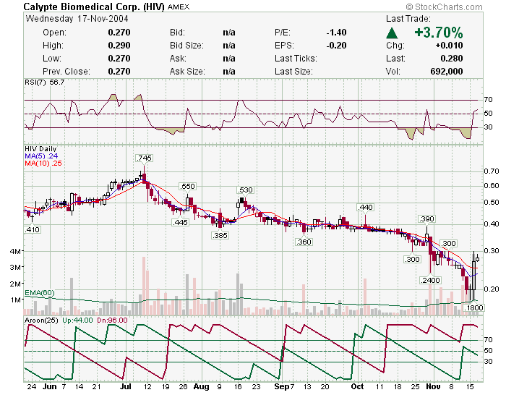Image resolution: width=506 pixels, height=395 pixels.
Task: Click the High value 0.290
Action: [119, 46]
